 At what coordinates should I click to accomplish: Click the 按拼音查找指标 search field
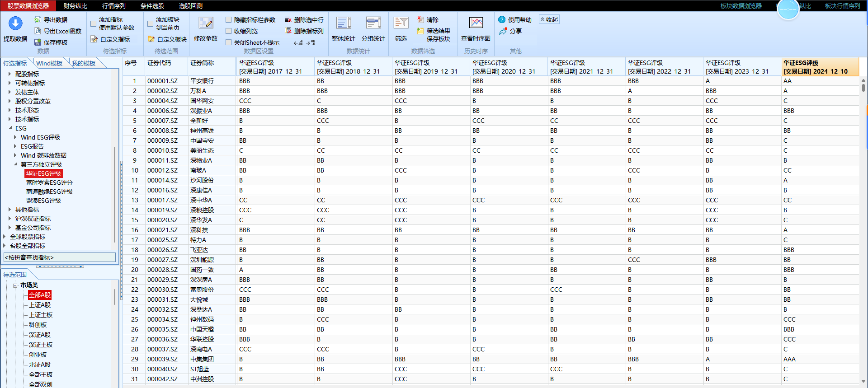(59, 257)
